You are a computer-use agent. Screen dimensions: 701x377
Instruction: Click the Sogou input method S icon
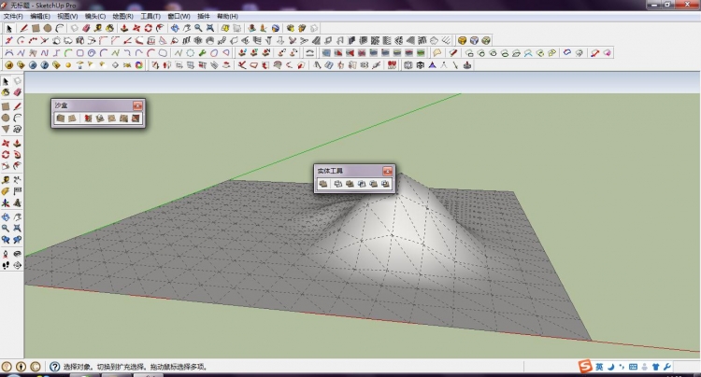click(585, 367)
